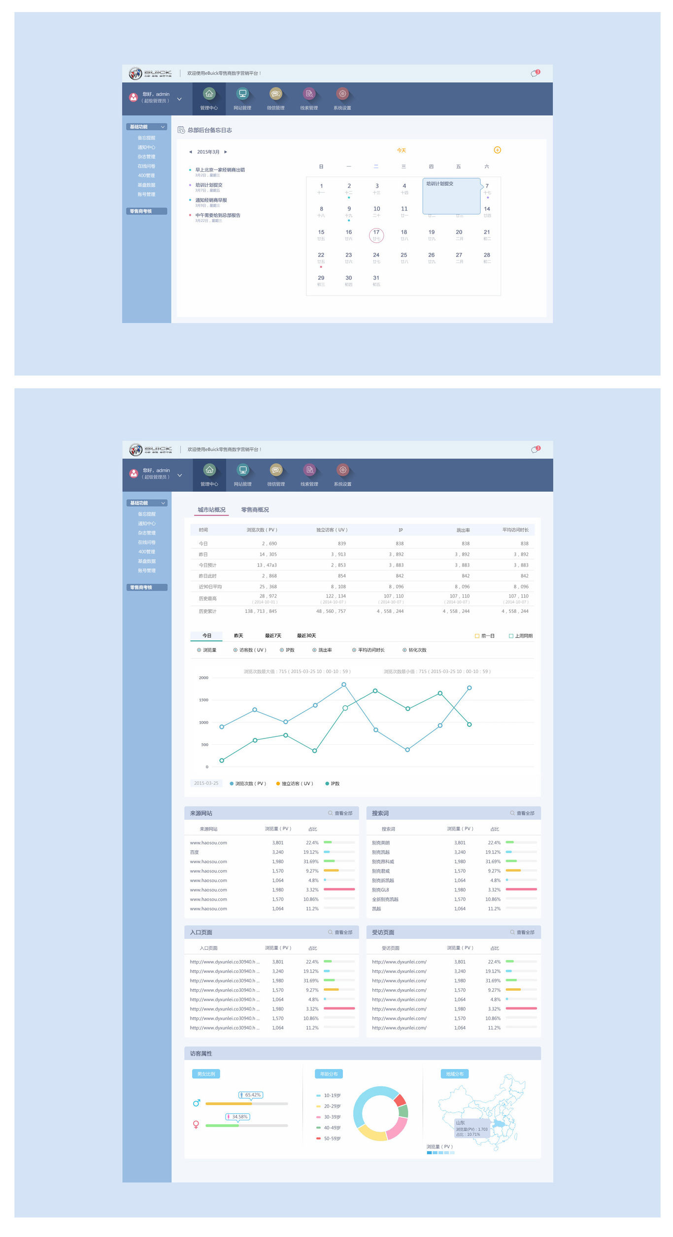
Task: Click calendar icon beside 总部后台备忘日志
Action: [x=181, y=130]
